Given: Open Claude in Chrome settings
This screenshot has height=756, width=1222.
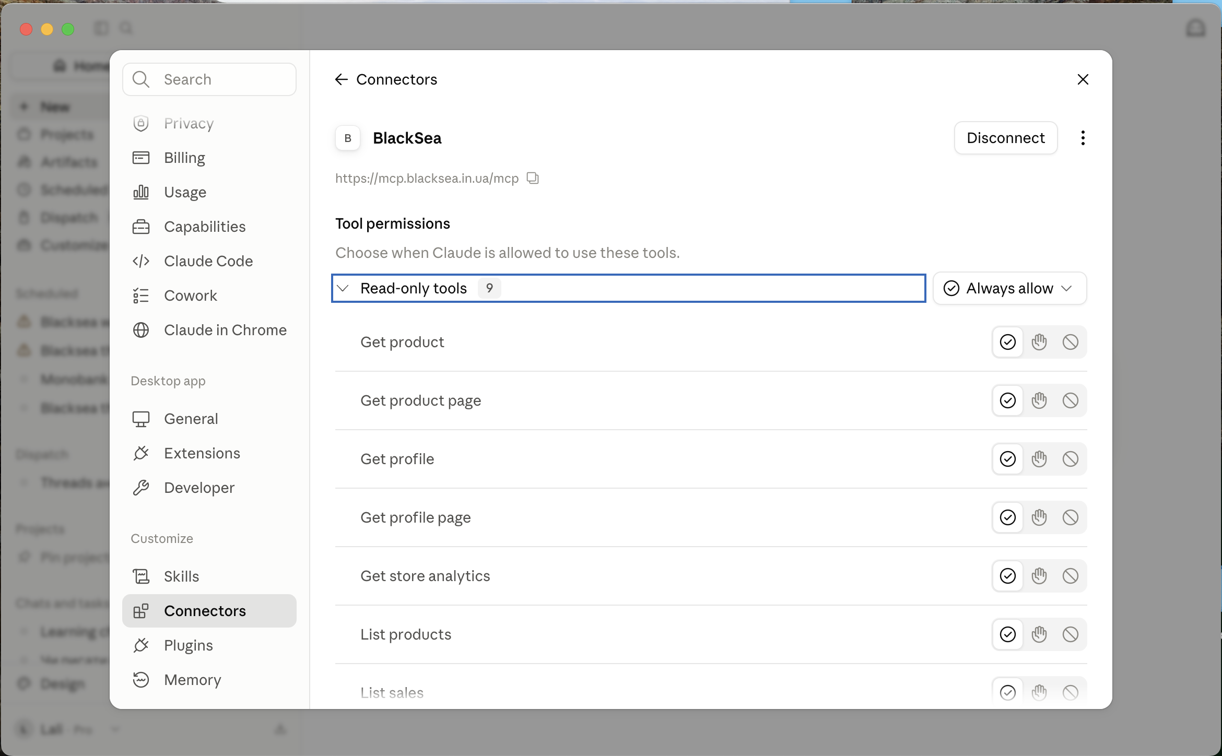Looking at the screenshot, I should tap(209, 330).
